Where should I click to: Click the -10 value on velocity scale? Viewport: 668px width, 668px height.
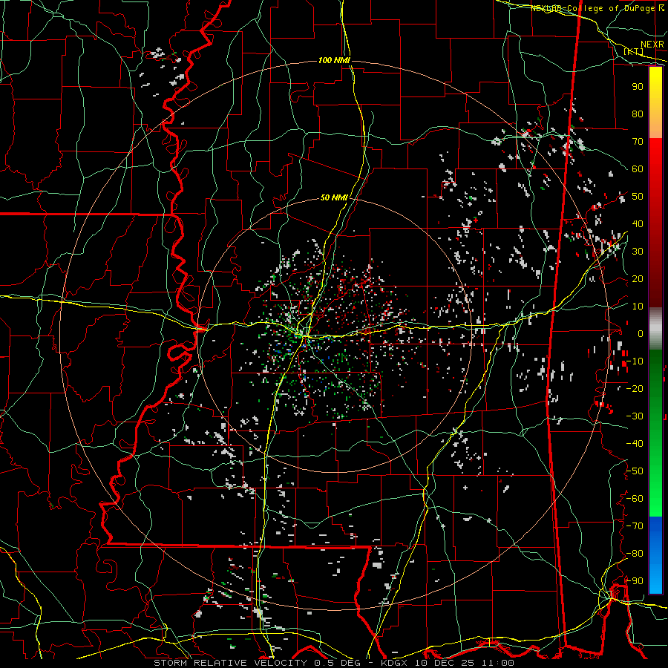[635, 361]
